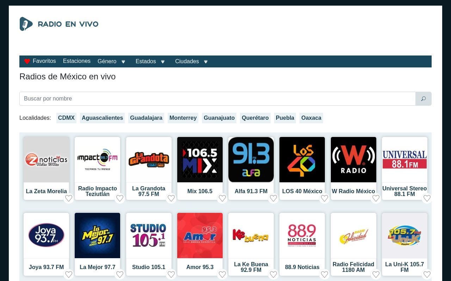Viewport: 451px width, 281px height.
Task: Filter by CDMX locality
Action: [66, 118]
